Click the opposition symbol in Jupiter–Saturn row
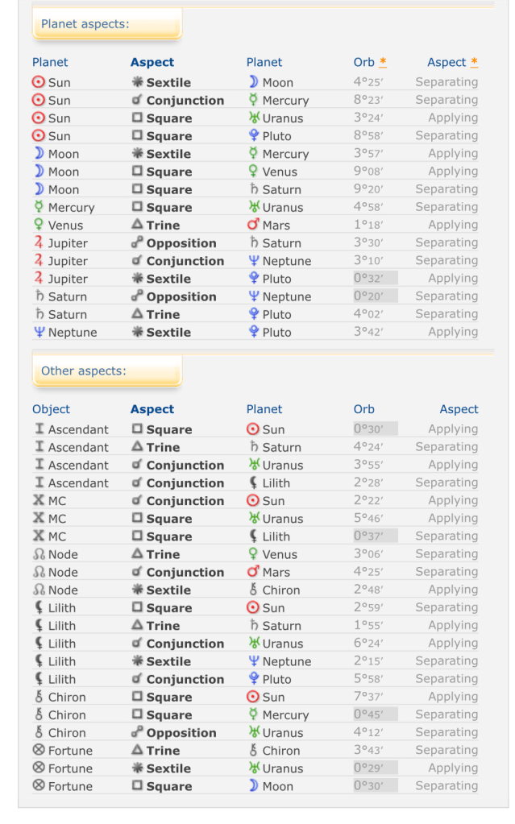 137,243
